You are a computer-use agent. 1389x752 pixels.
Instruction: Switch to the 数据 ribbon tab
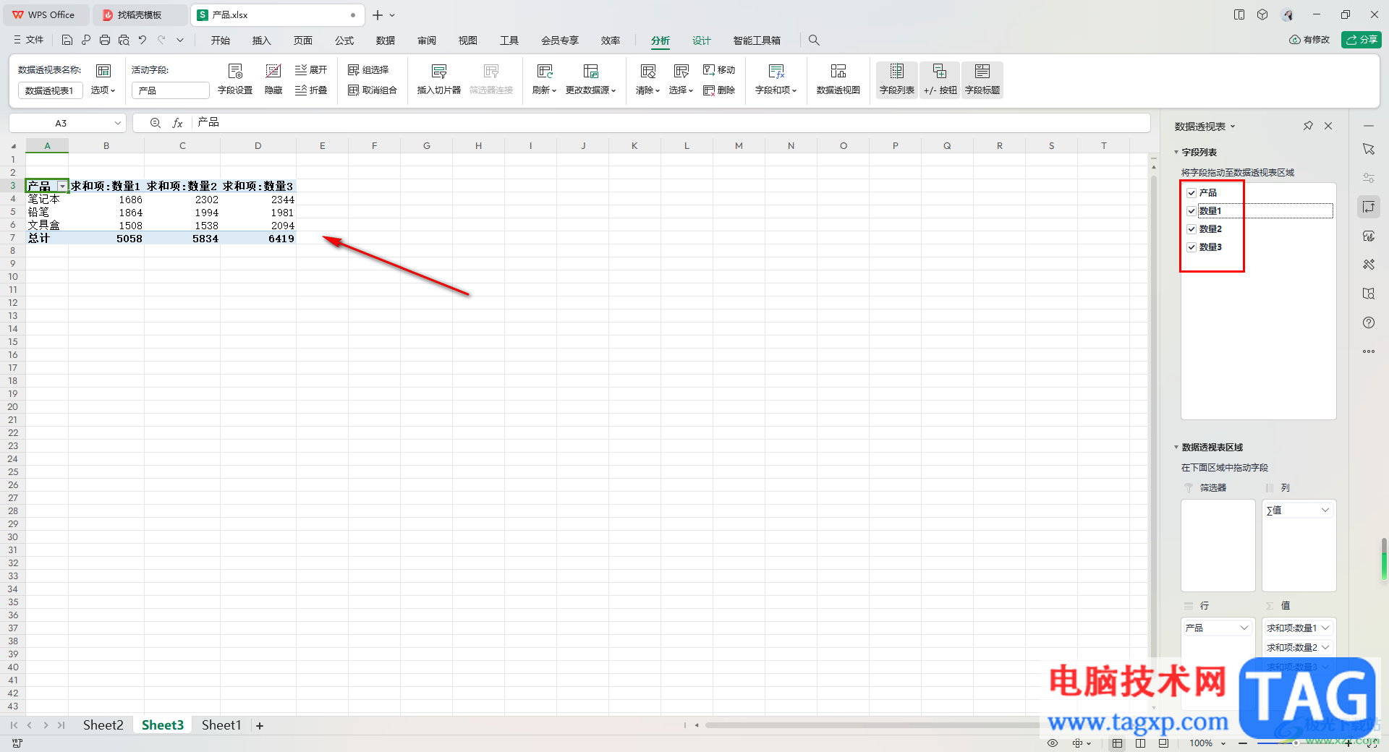386,40
